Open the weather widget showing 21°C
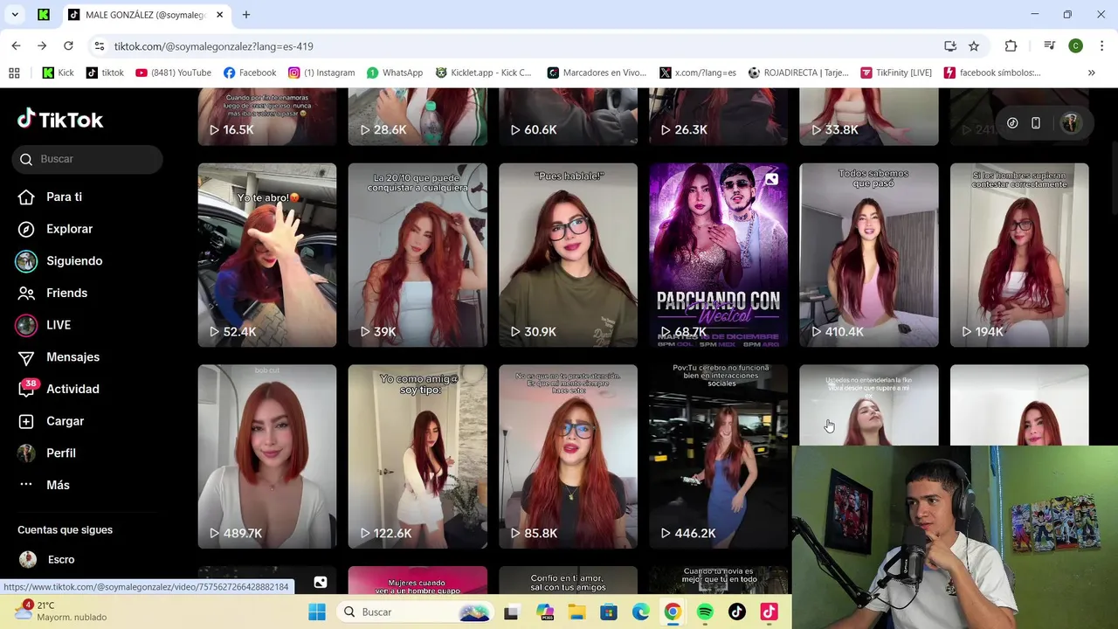The height and width of the screenshot is (629, 1118). pos(61,611)
